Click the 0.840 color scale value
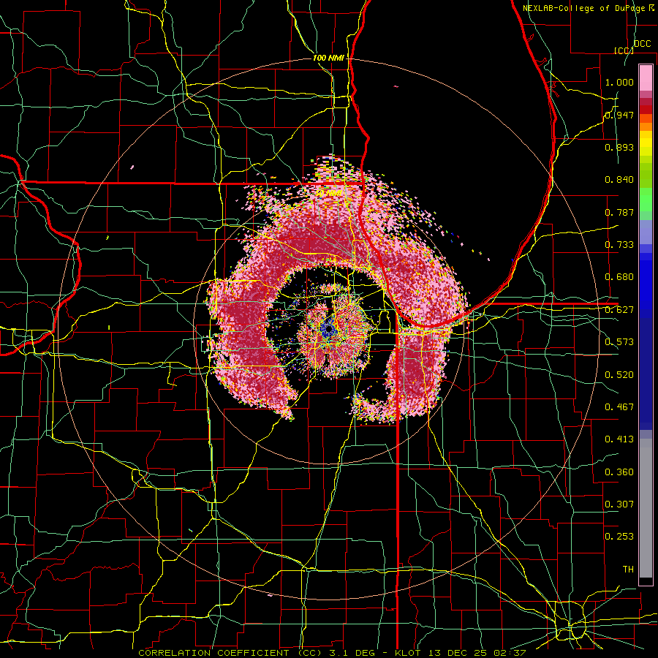The width and height of the screenshot is (658, 658). click(619, 180)
